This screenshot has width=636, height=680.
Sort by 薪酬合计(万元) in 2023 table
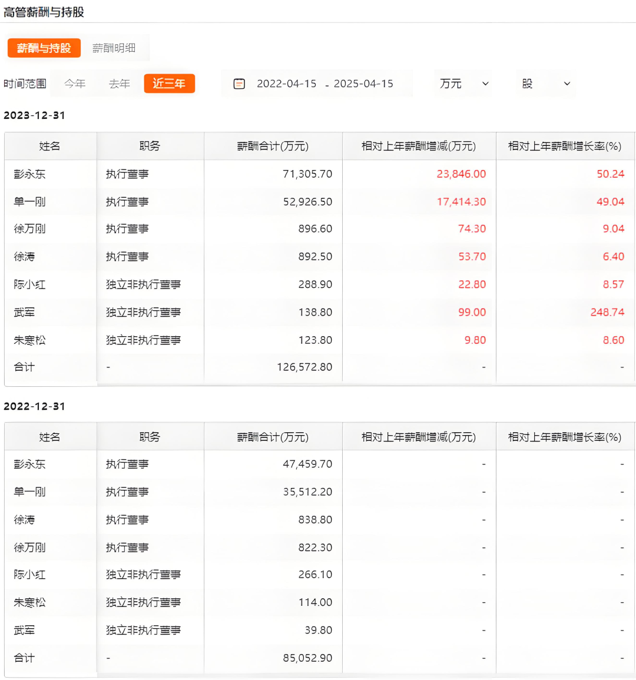pyautogui.click(x=273, y=146)
